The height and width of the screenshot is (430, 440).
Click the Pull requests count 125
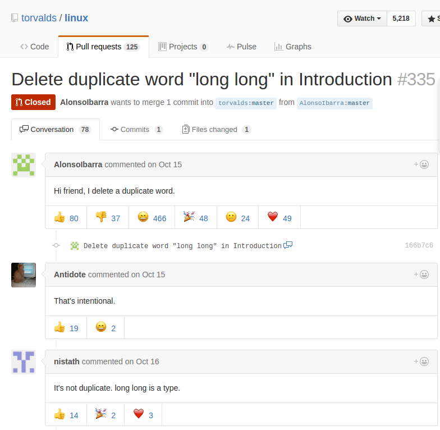point(132,47)
